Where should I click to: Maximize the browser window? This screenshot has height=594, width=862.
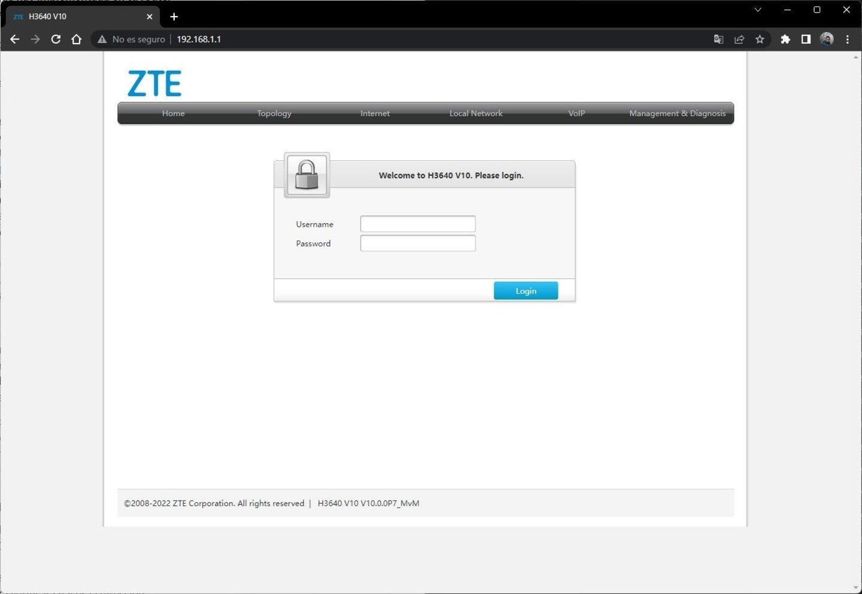point(817,10)
